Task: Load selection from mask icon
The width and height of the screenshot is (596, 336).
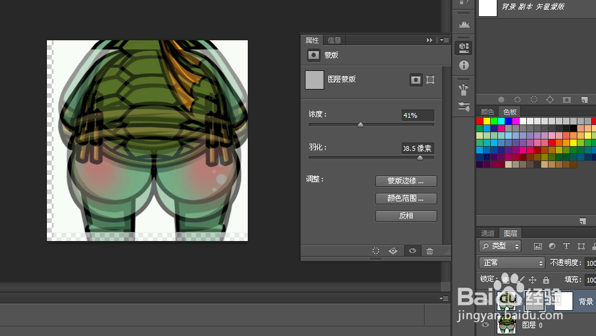Action: pos(375,251)
